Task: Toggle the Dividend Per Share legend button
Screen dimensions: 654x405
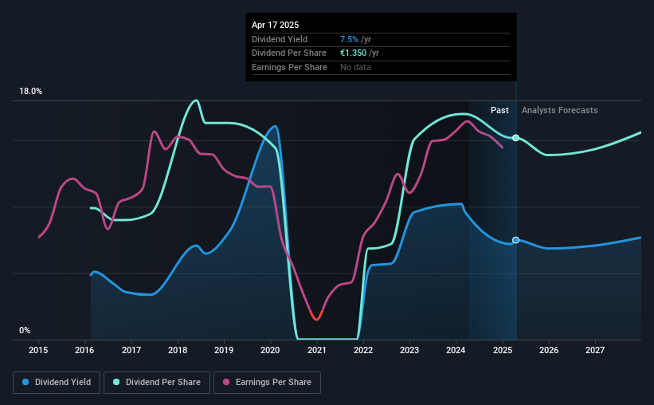Action: (157, 383)
